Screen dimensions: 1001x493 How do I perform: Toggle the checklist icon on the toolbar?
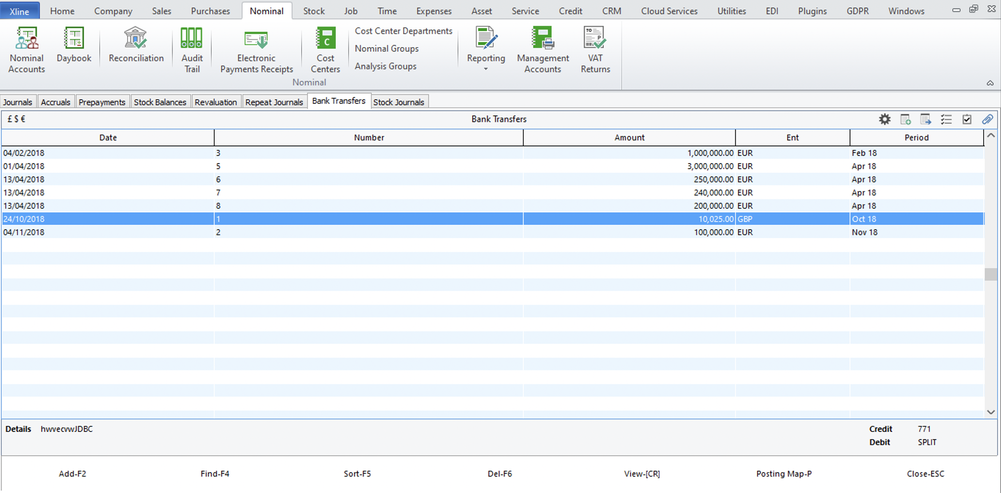(x=946, y=119)
